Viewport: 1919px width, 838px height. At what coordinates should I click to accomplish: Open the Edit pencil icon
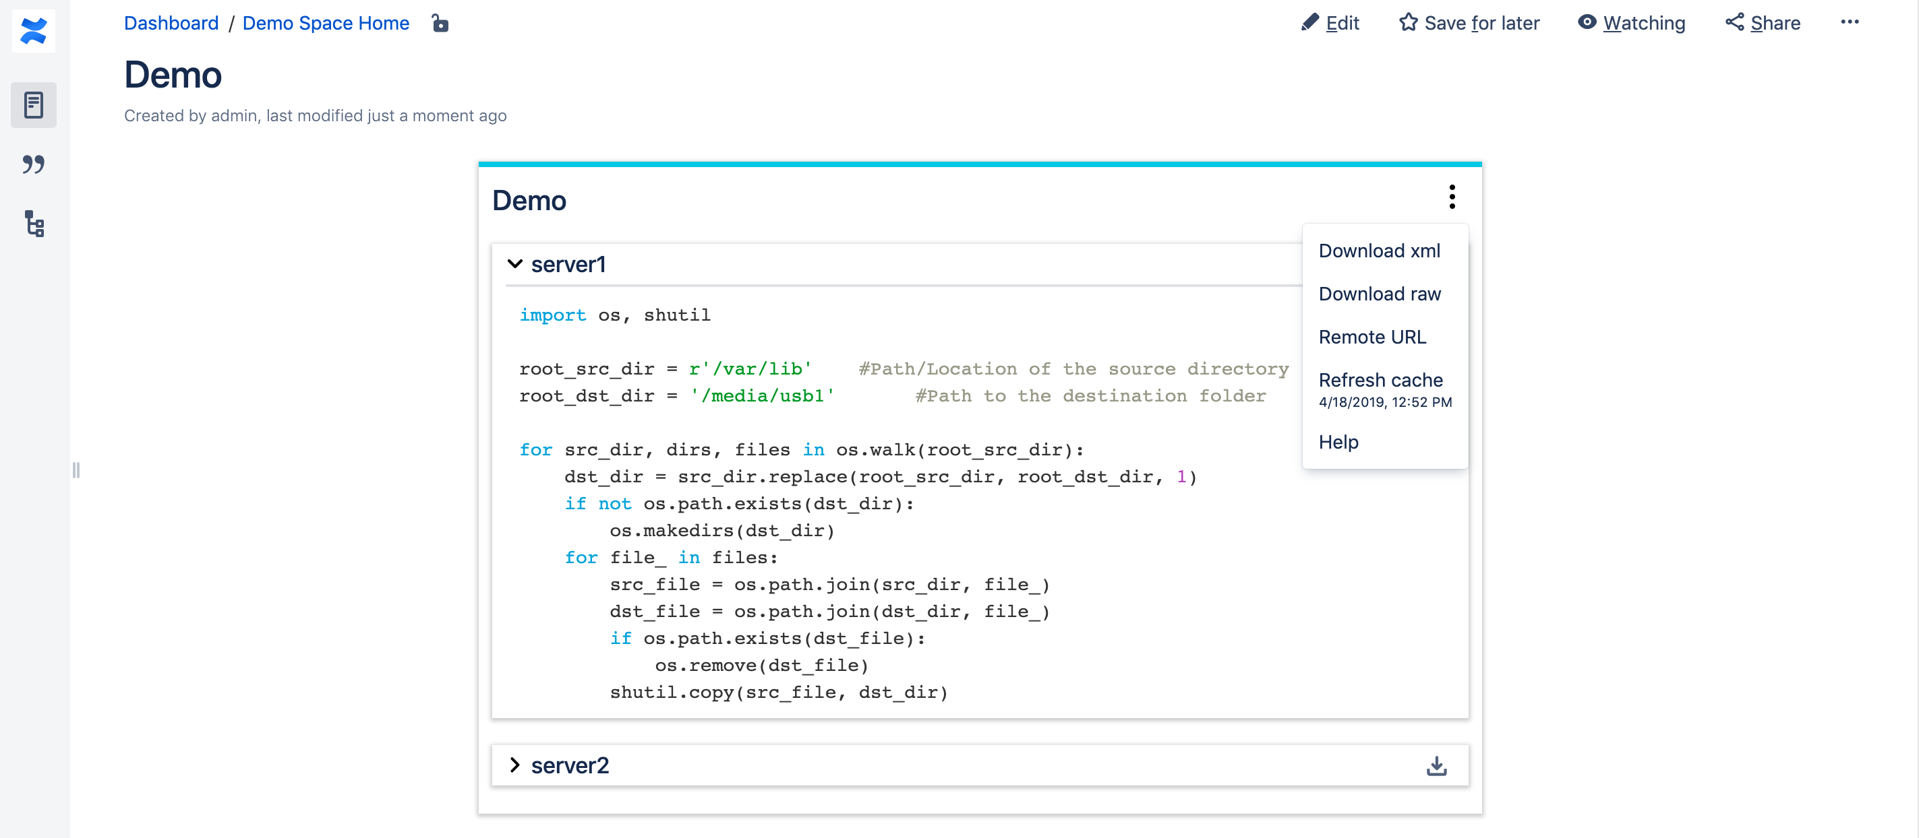1310,22
